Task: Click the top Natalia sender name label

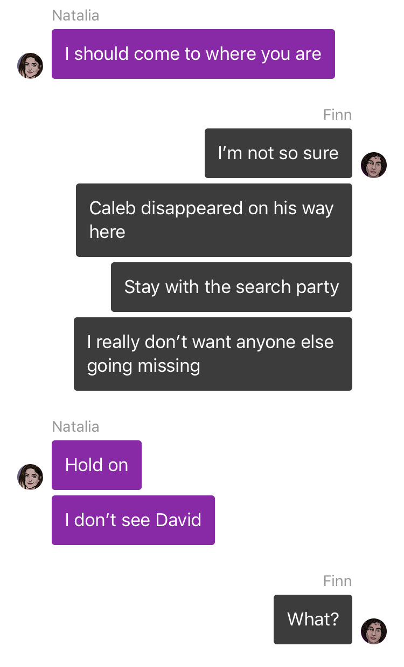Action: coord(75,16)
